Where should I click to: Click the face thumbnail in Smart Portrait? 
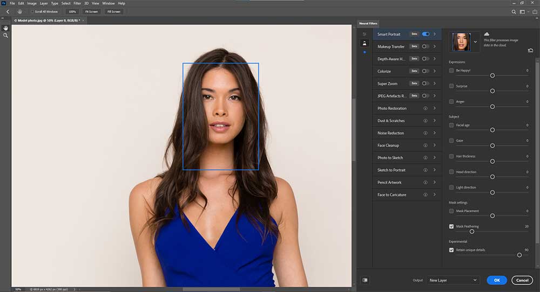[x=461, y=42]
